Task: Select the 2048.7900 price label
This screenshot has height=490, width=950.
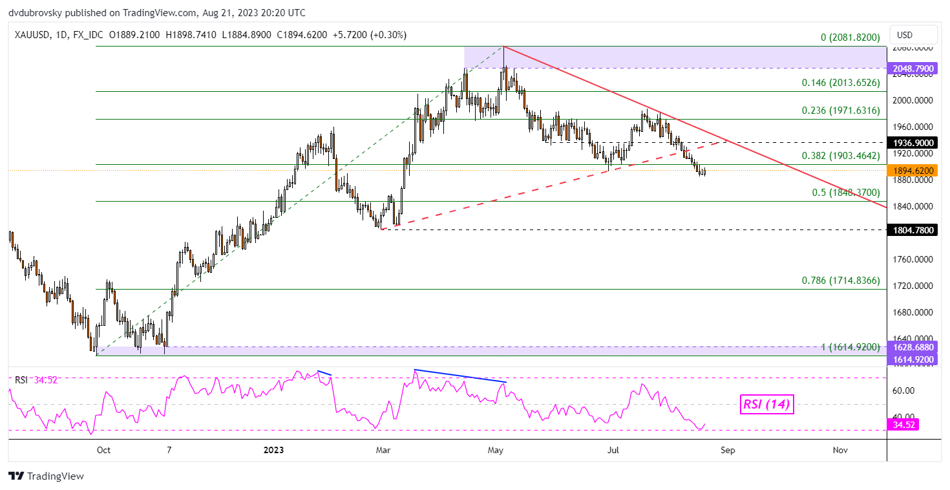Action: (x=914, y=68)
